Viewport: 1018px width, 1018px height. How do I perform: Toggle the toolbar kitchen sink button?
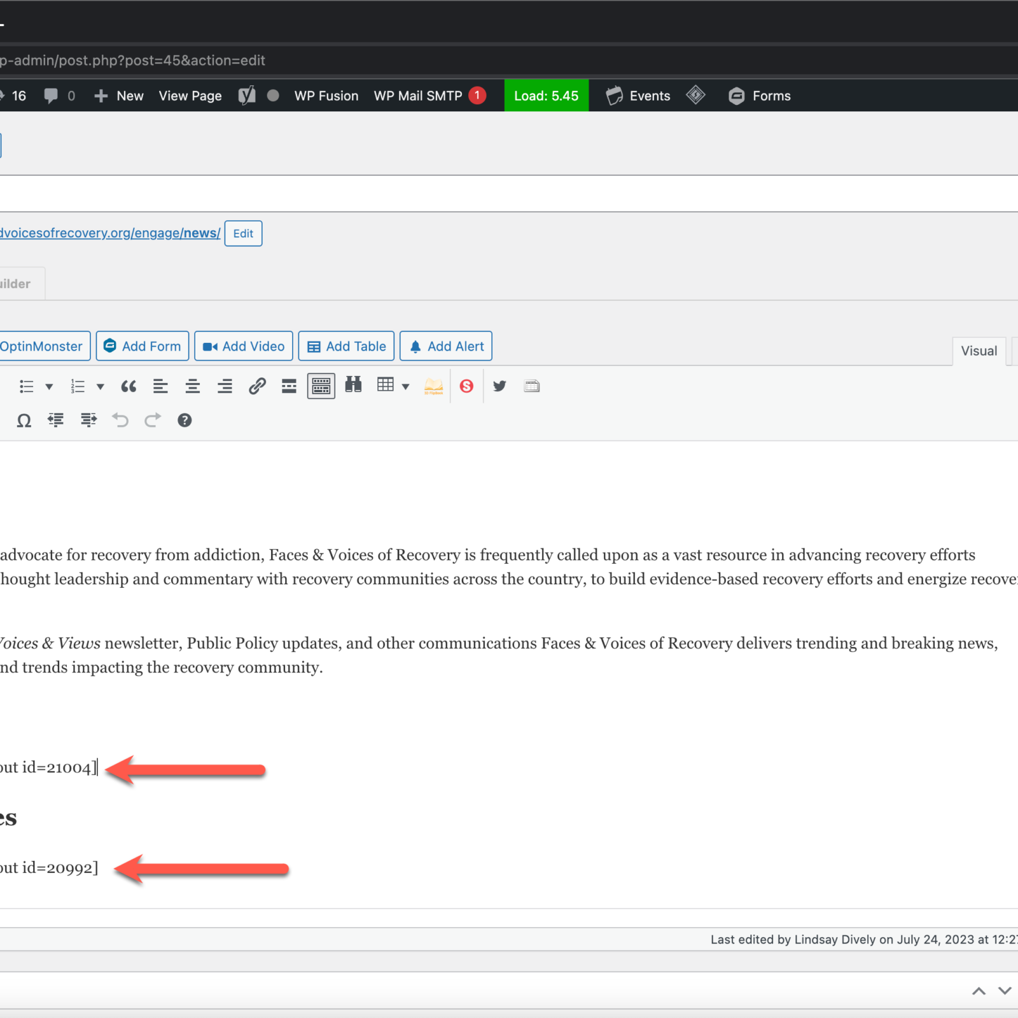(321, 386)
